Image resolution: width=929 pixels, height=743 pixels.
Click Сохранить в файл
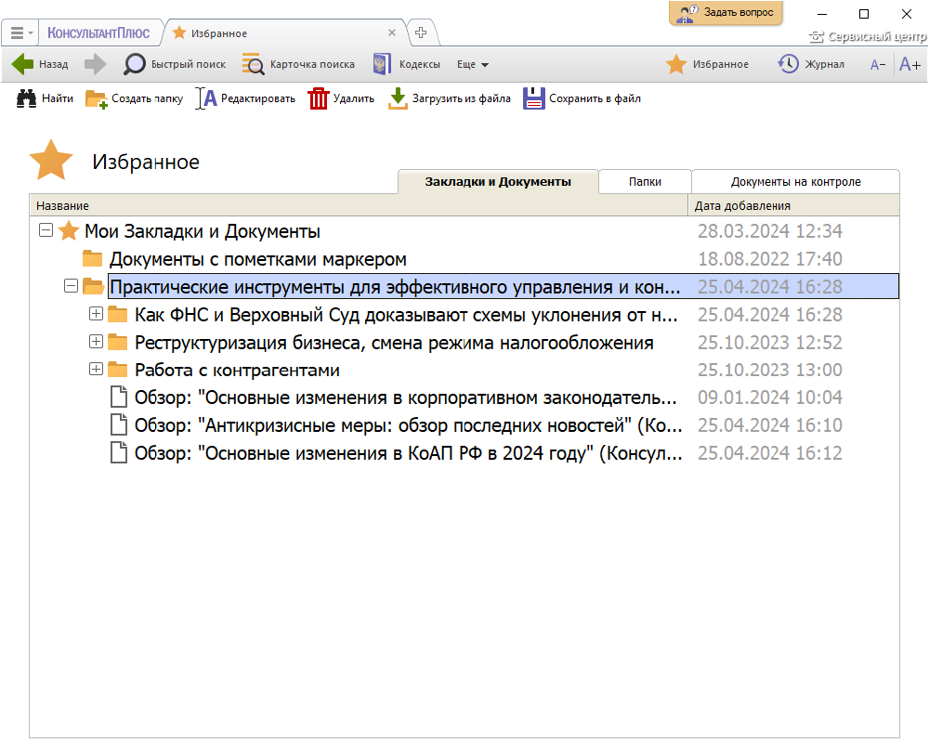coord(582,98)
